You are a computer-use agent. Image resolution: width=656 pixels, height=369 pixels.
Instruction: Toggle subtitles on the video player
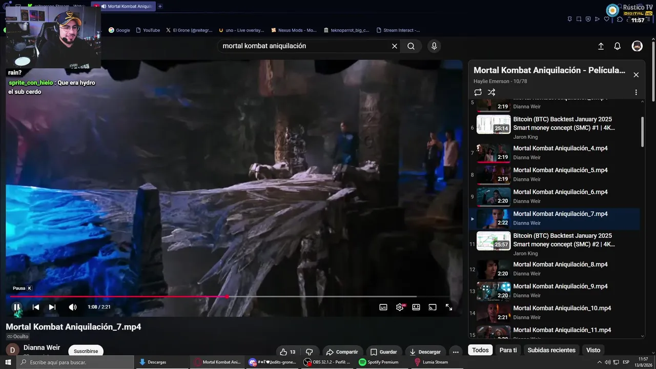point(383,307)
